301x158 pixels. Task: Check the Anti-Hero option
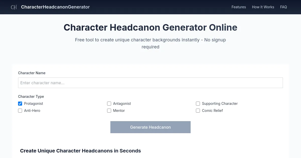pyautogui.click(x=20, y=111)
